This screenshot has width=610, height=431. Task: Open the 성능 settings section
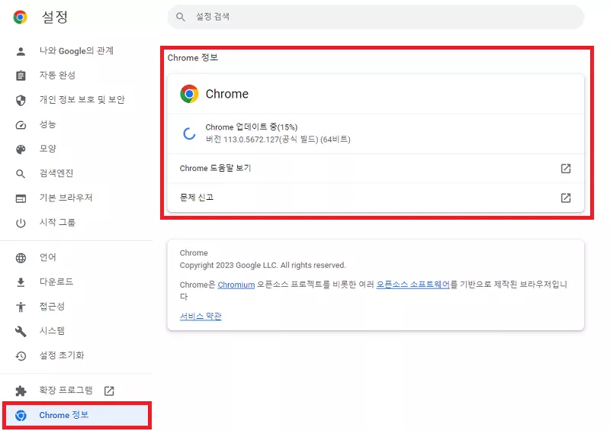pos(48,124)
